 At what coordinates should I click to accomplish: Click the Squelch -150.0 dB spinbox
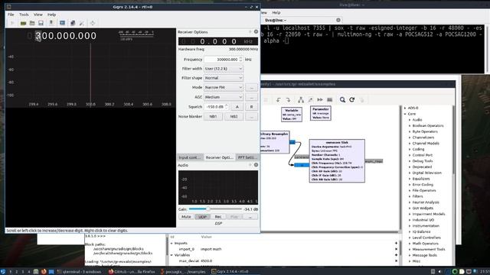(x=217, y=107)
